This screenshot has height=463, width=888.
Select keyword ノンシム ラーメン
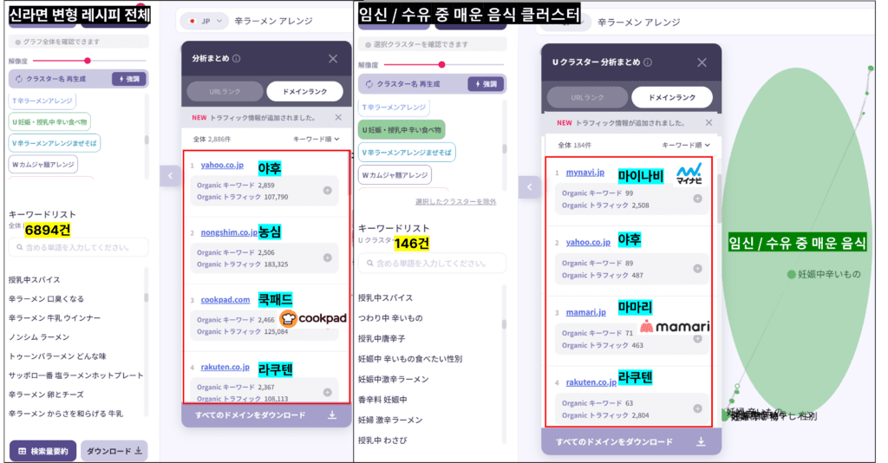coord(39,337)
